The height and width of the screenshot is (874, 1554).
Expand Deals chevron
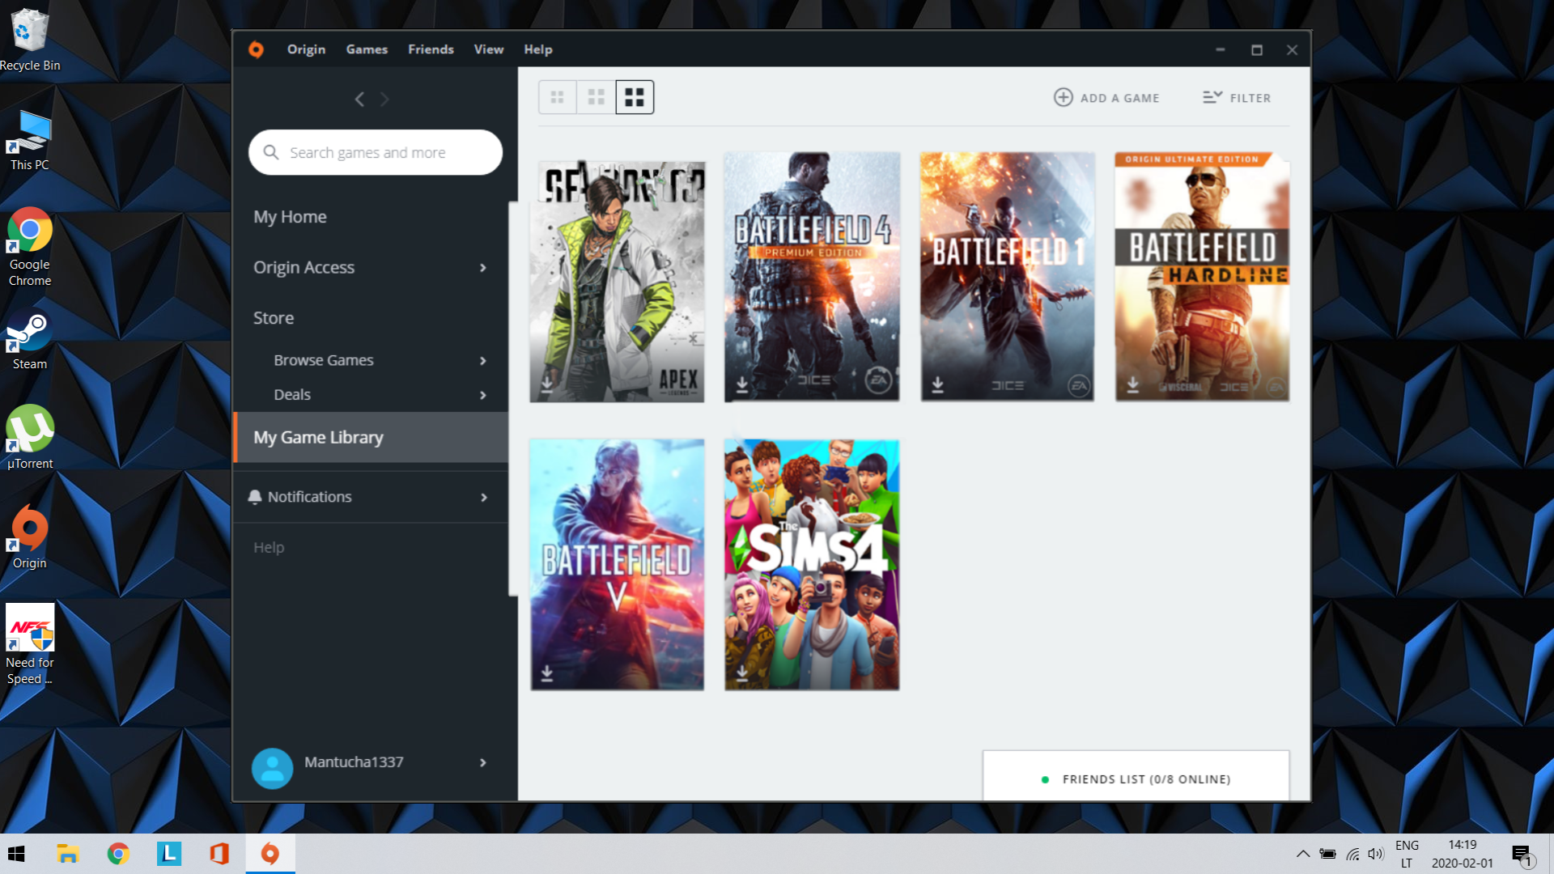click(x=483, y=396)
